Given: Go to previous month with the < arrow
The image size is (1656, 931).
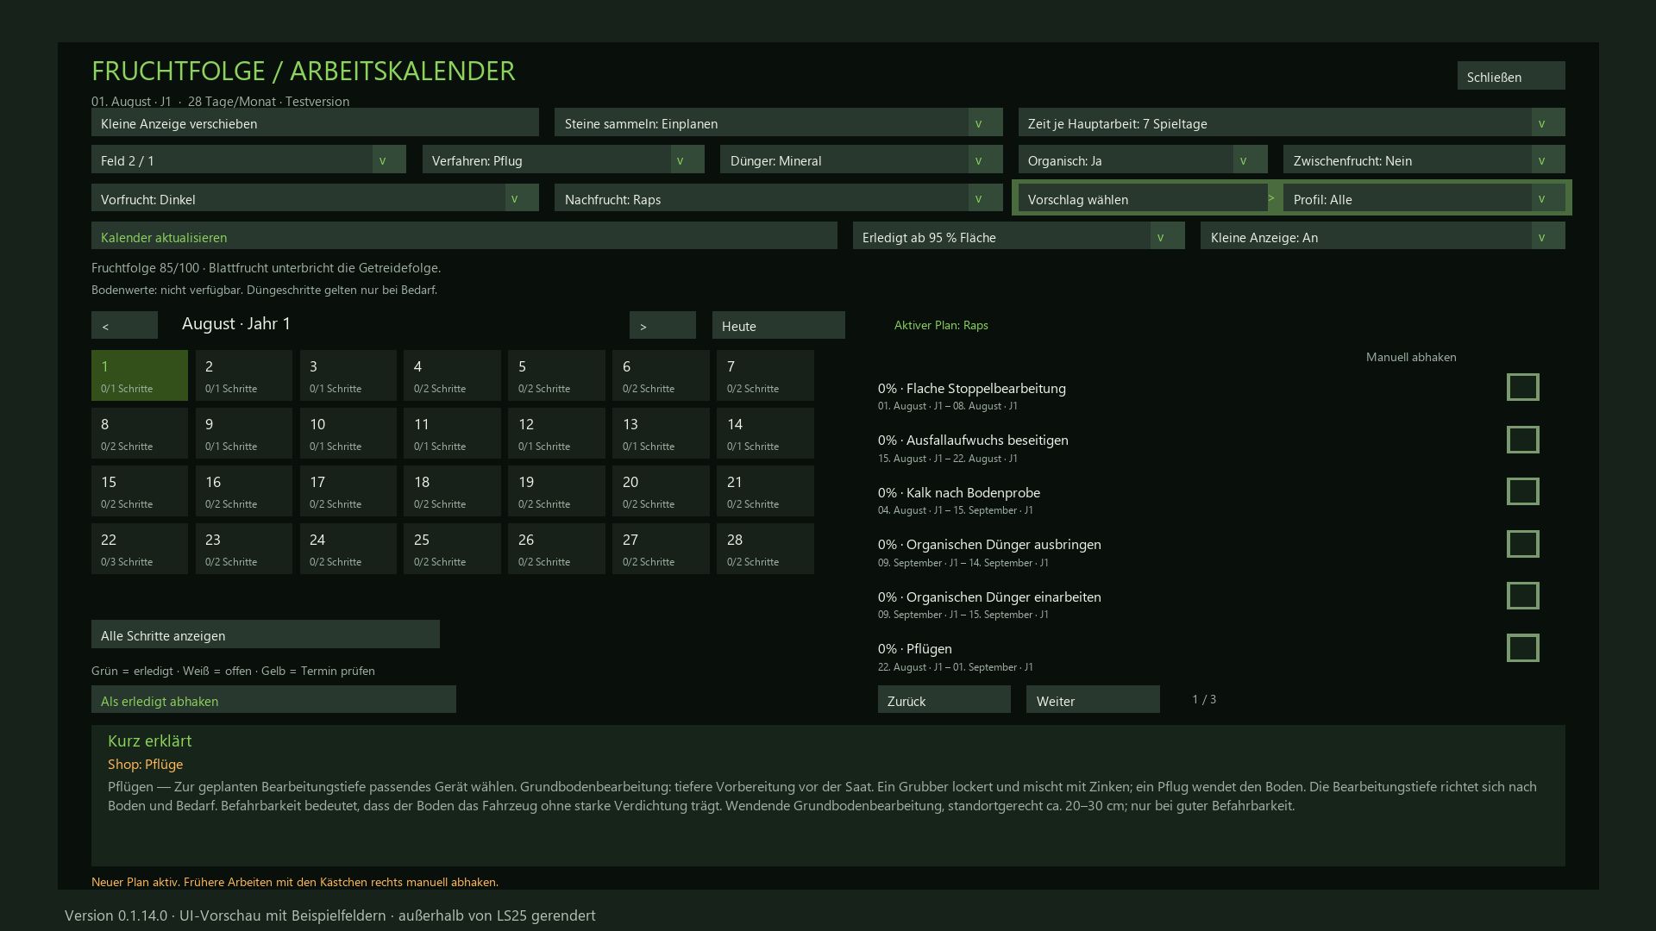Looking at the screenshot, I should (x=124, y=325).
